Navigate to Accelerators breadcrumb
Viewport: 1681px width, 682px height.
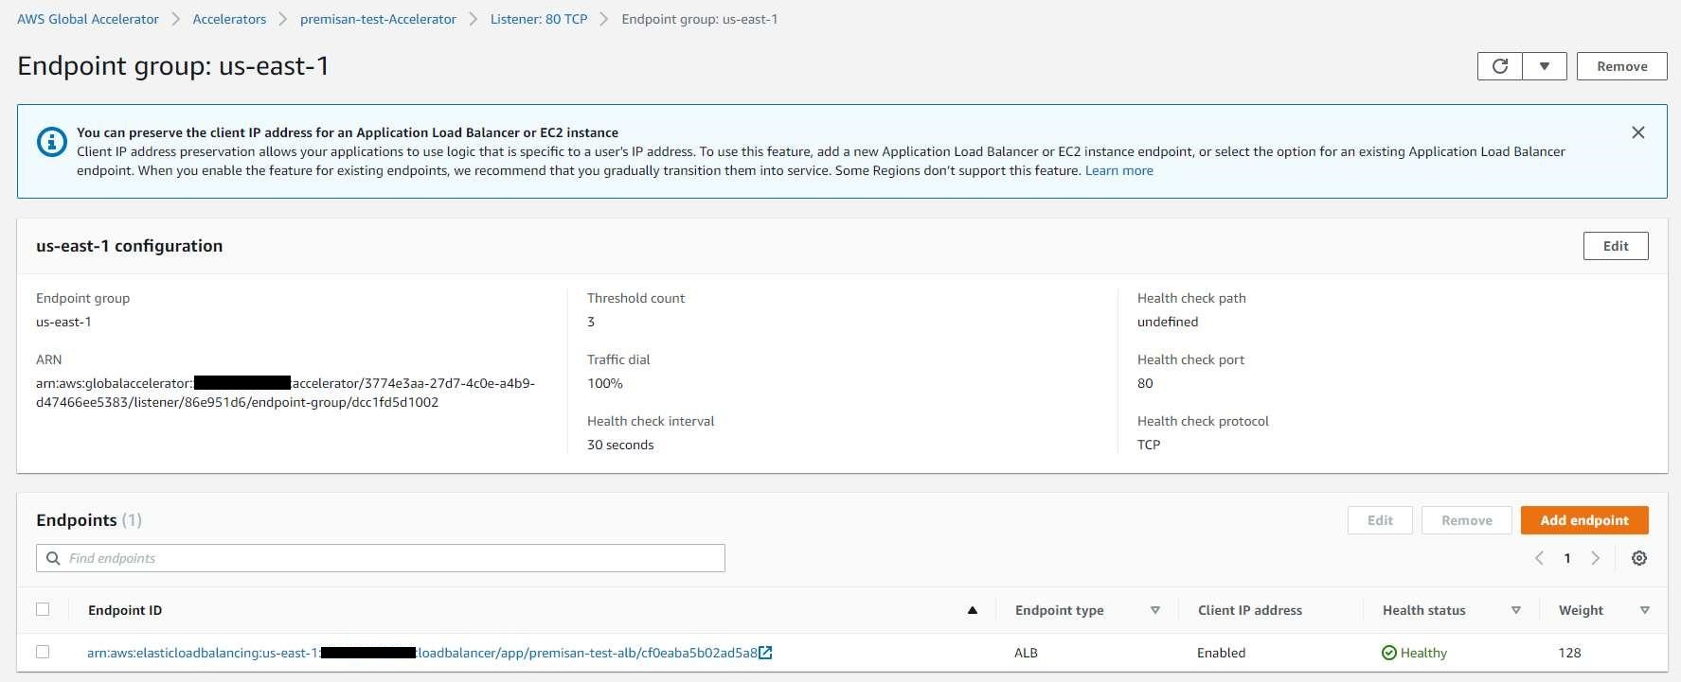point(229,19)
